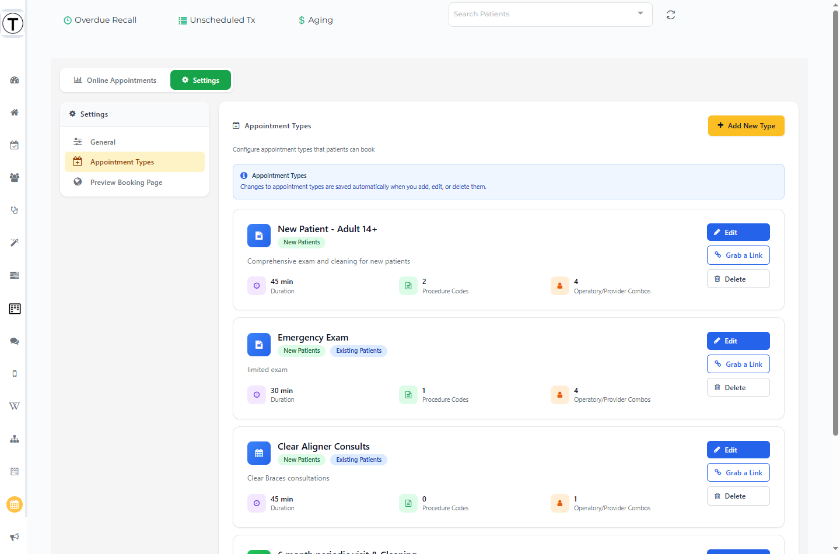Open Unscheduled Tx list
840x554 pixels.
click(x=216, y=20)
